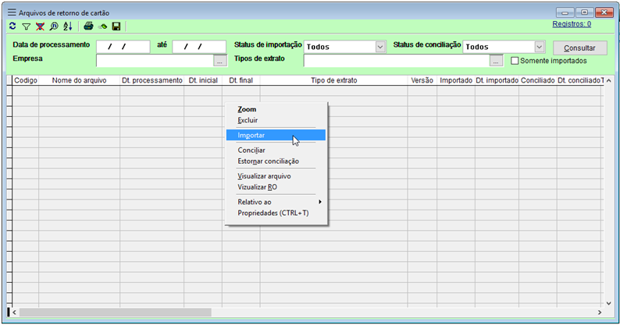The image size is (620, 325).
Task: Expand the Status de importação dropdown
Action: point(380,47)
